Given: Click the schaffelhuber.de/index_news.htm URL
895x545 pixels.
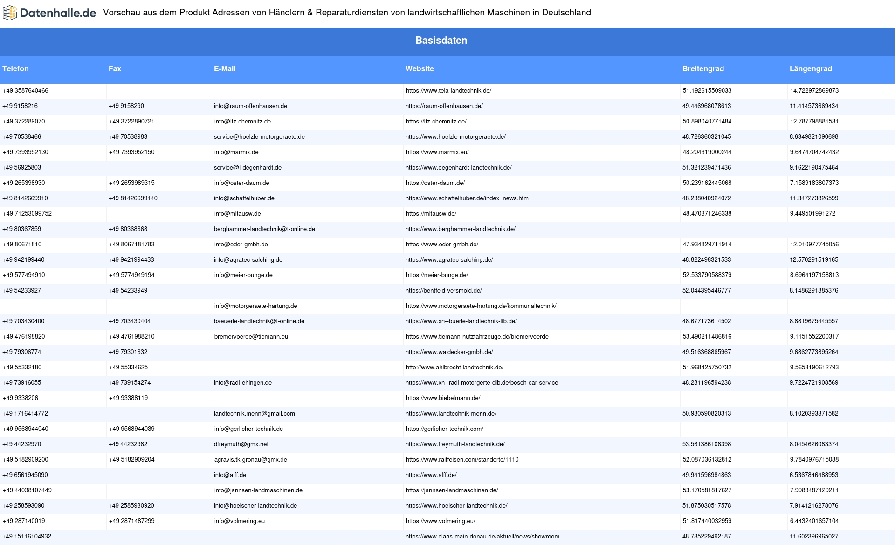Looking at the screenshot, I should pos(467,198).
